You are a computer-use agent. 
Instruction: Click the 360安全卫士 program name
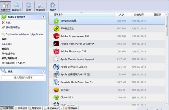(67, 28)
